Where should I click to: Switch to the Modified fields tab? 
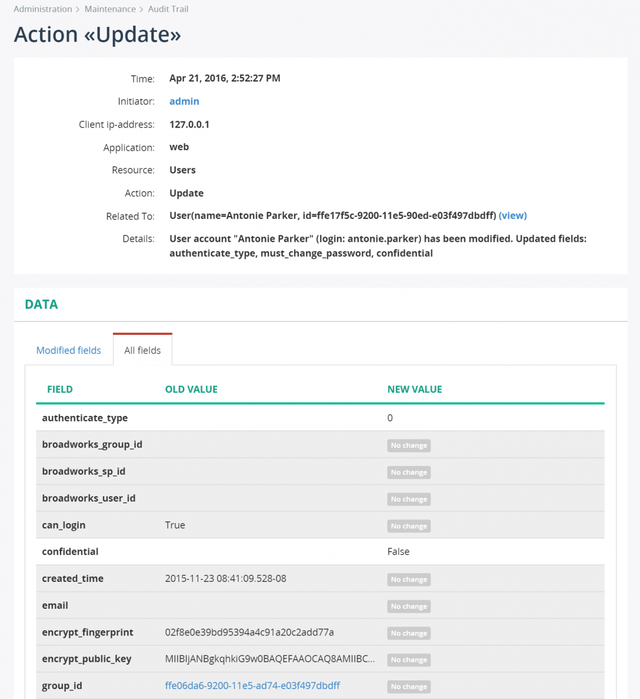pyautogui.click(x=69, y=350)
